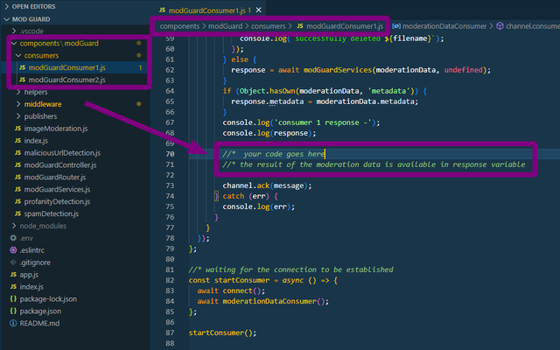Click the braces icon of package.json
The width and height of the screenshot is (560, 350).
[13, 311]
